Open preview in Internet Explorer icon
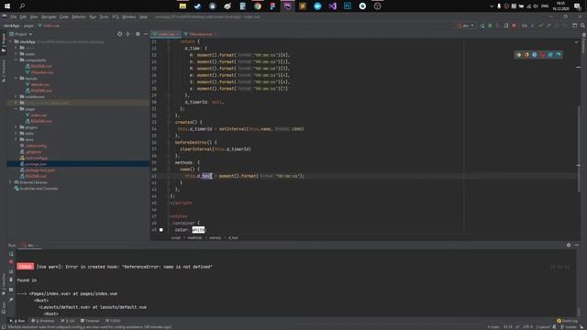The width and height of the screenshot is (587, 330). pyautogui.click(x=550, y=55)
